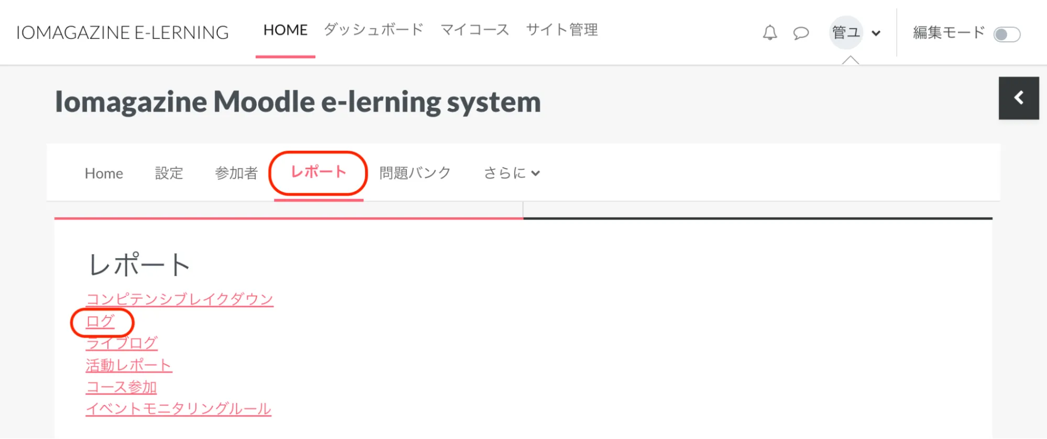
Task: Open the block drawer arrow button
Action: click(x=1018, y=98)
